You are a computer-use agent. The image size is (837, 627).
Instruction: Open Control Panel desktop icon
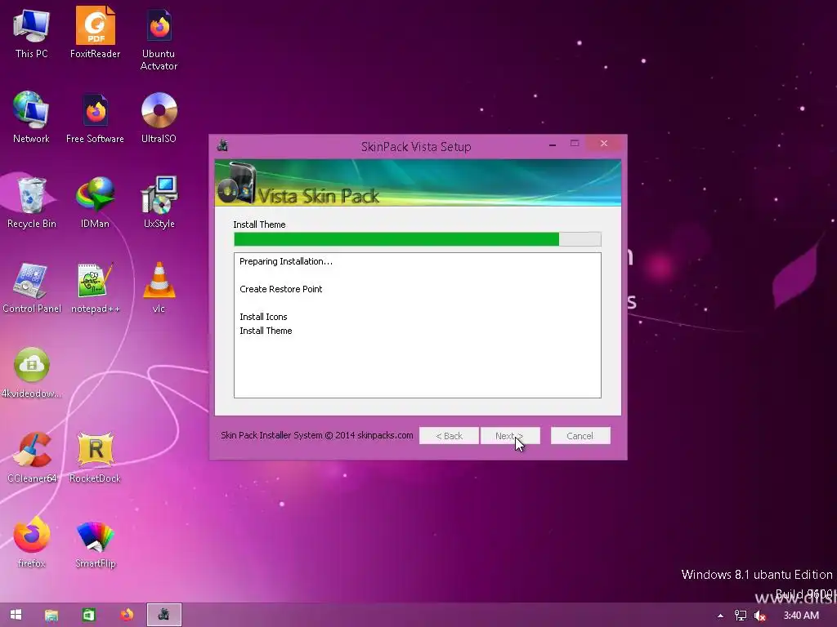[32, 288]
